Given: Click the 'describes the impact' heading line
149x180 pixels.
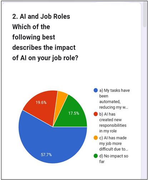Looking at the screenshot, I should pos(44,47).
